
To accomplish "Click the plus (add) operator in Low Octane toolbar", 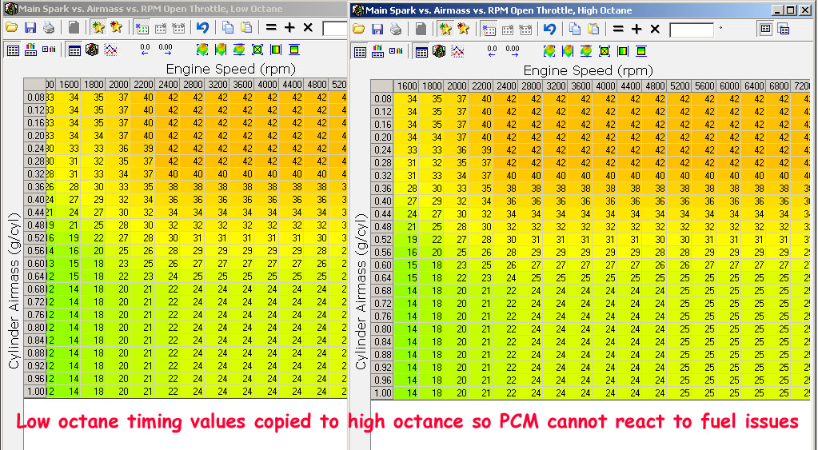I will click(x=289, y=29).
